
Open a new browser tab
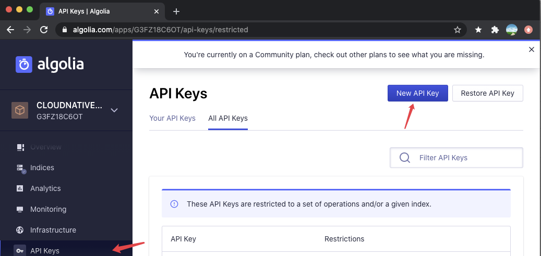pyautogui.click(x=176, y=11)
